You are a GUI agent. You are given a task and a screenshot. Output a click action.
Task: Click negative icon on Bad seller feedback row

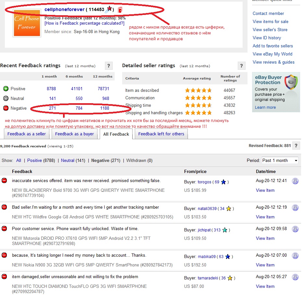coord(4,207)
